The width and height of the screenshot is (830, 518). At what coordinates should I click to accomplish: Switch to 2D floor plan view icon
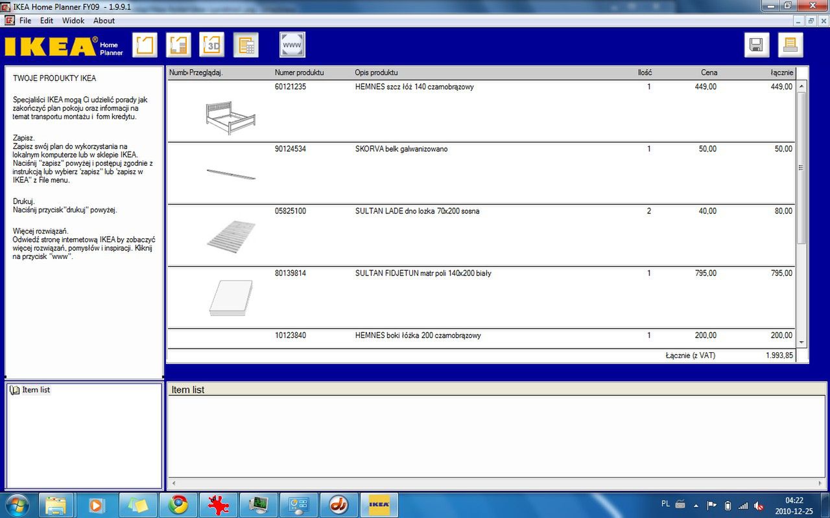coord(179,45)
